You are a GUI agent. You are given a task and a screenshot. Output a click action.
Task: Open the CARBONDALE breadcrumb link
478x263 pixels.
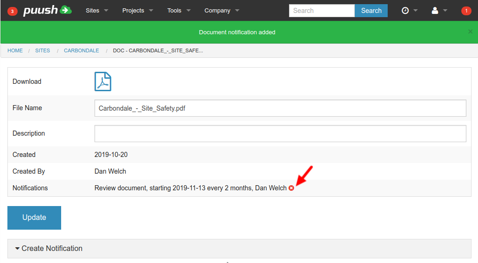point(82,50)
